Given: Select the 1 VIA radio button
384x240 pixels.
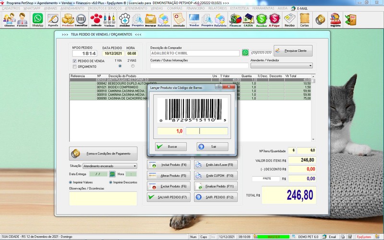Looking at the screenshot, I should pos(120,66).
